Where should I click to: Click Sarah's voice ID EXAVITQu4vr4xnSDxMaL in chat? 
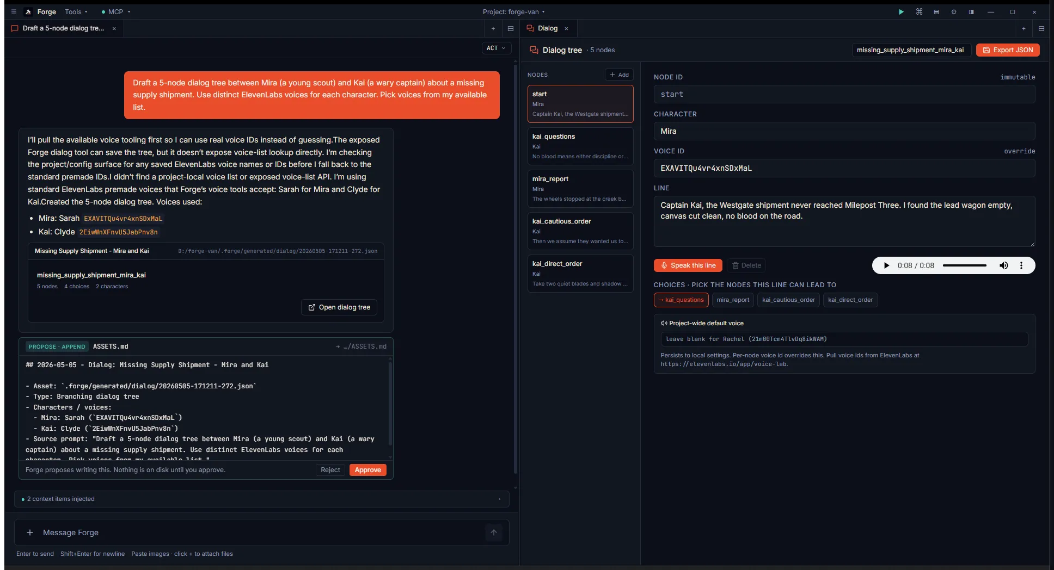[x=123, y=219]
